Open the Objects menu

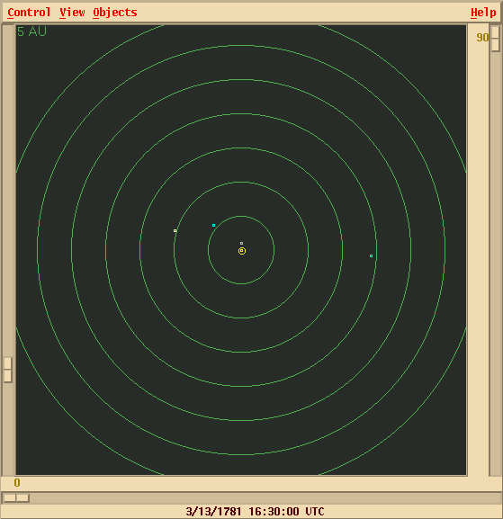coord(115,13)
